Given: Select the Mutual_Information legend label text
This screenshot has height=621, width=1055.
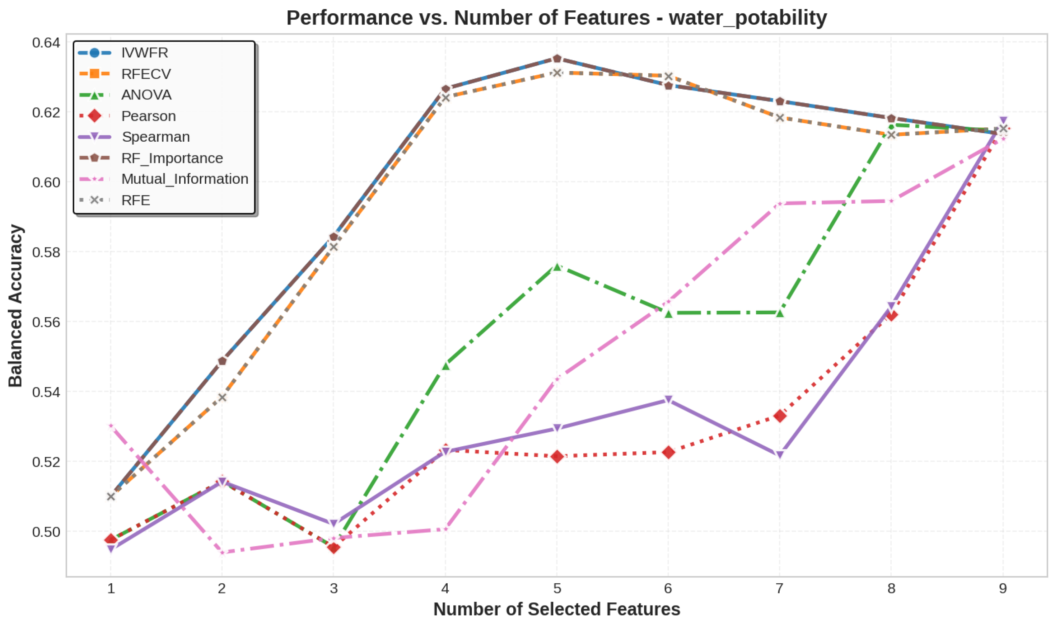Looking at the screenshot, I should pyautogui.click(x=185, y=179).
